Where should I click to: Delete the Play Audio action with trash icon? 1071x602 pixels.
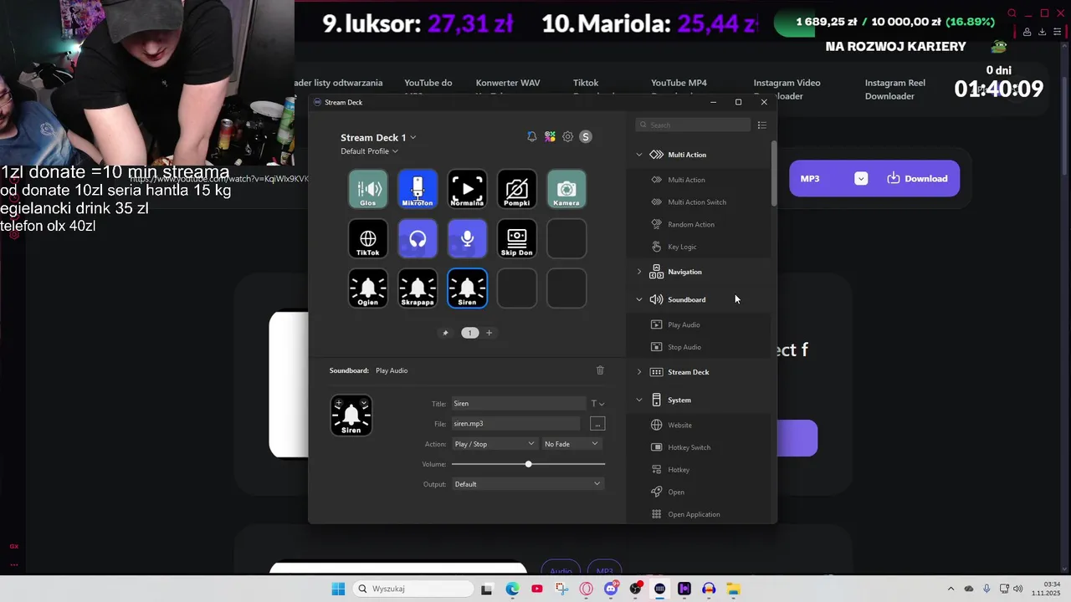pyautogui.click(x=600, y=370)
